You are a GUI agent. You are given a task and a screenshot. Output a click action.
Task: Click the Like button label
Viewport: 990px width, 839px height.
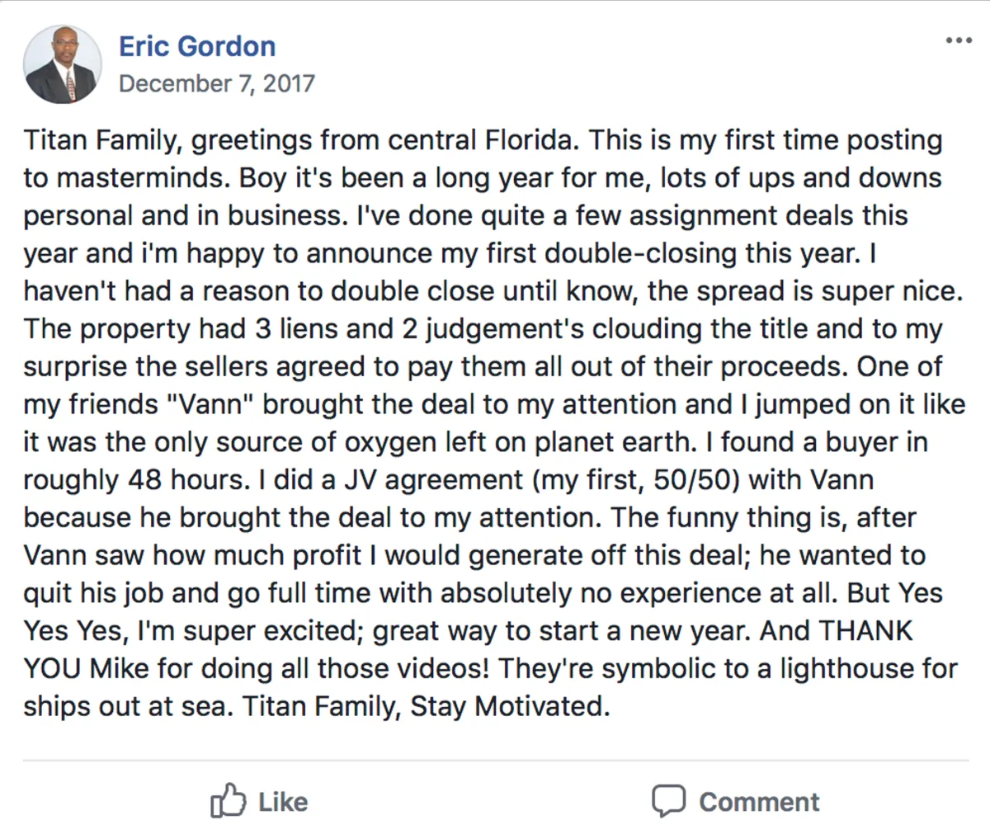[282, 802]
